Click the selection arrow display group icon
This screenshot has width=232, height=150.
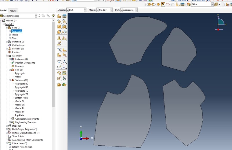point(163,4)
